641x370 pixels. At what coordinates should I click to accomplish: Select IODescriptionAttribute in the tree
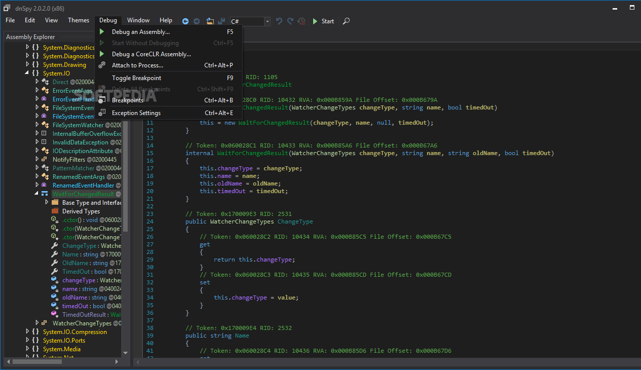click(86, 151)
